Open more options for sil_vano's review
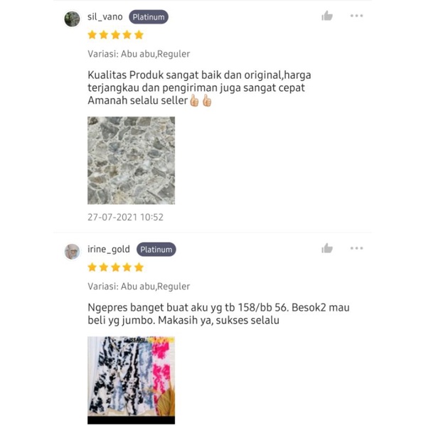This screenshot has width=426, height=426. [356, 16]
